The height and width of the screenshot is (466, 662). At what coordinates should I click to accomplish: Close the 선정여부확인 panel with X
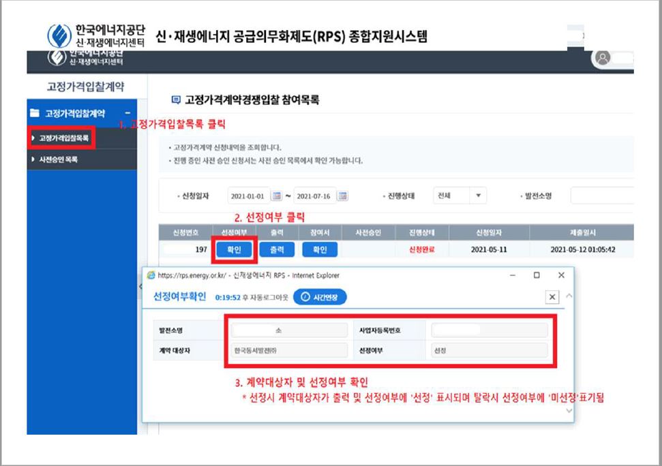click(x=553, y=297)
